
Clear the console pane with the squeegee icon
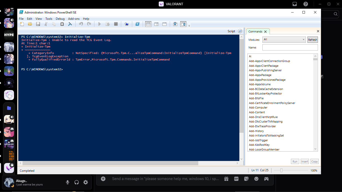click(70, 24)
